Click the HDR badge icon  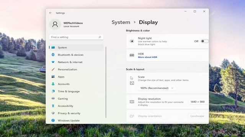click(x=132, y=55)
